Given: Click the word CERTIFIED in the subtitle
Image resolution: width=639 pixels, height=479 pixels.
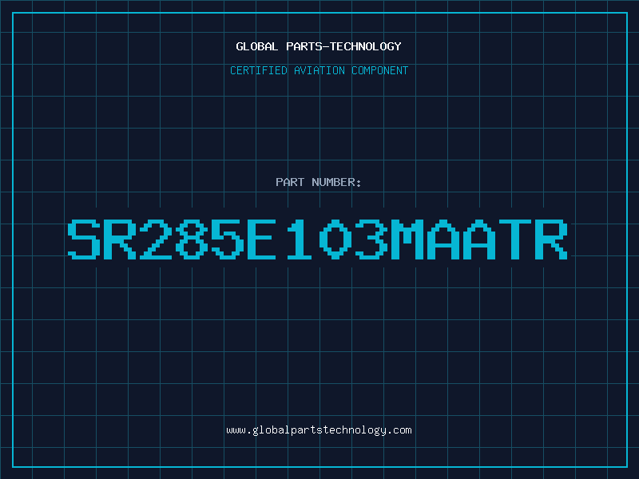Looking at the screenshot, I should click(x=259, y=70).
